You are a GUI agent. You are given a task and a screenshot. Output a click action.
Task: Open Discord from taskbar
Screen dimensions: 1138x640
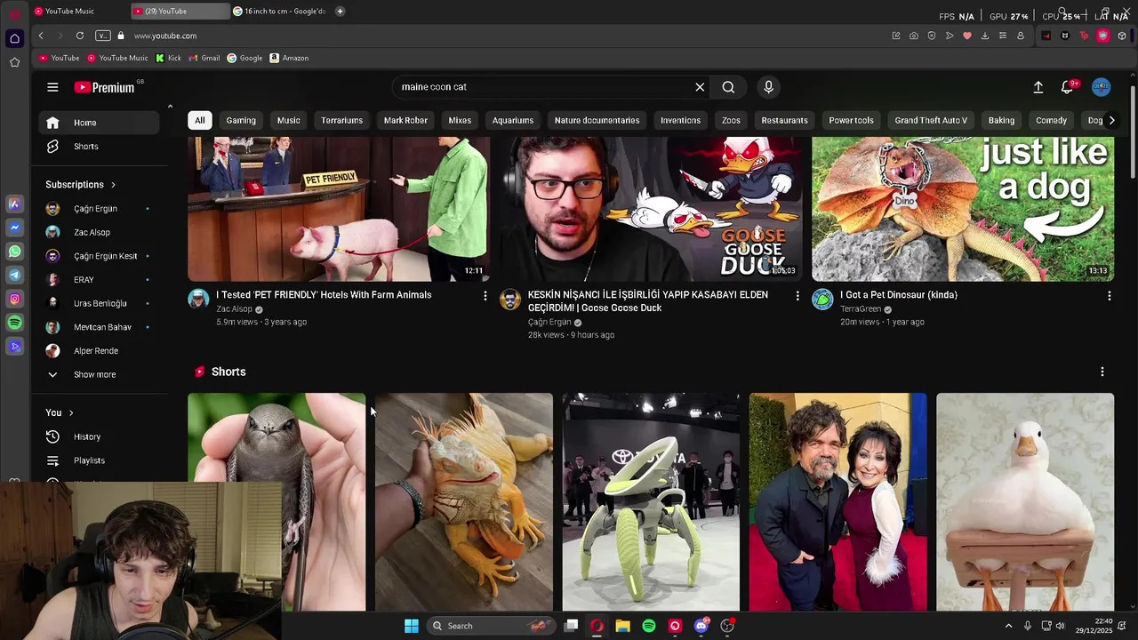[701, 626]
